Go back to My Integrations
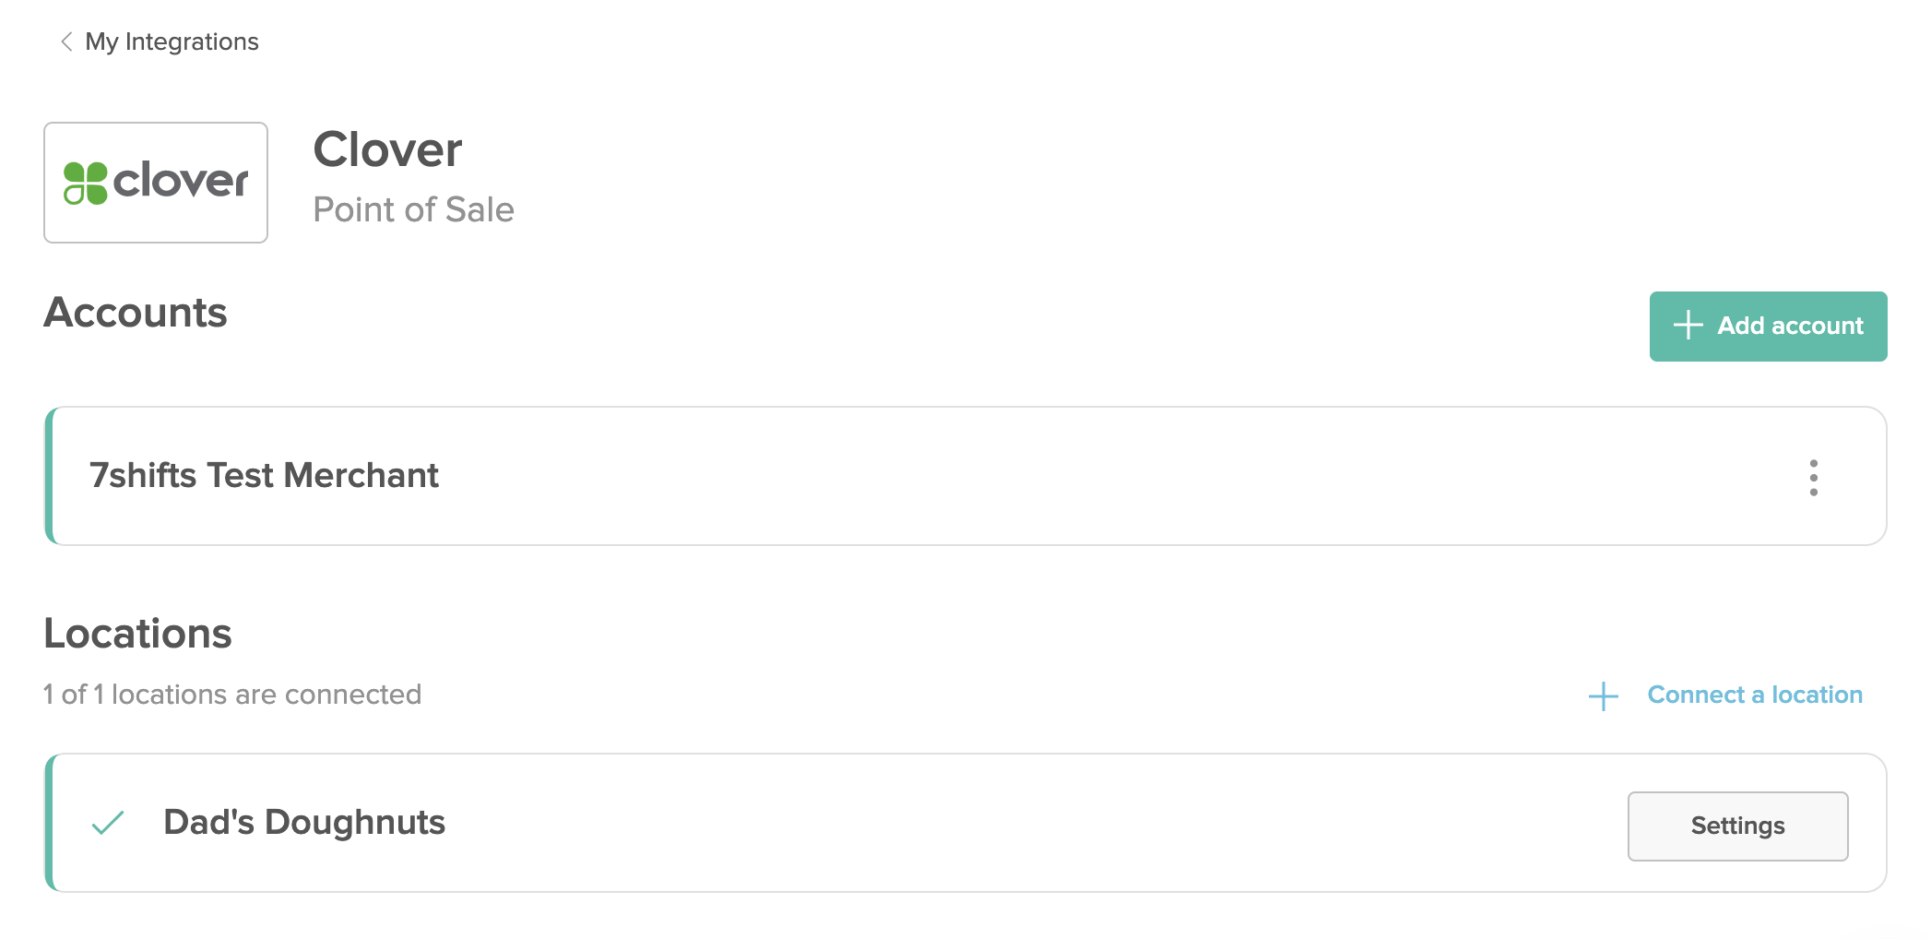Image resolution: width=1931 pixels, height=939 pixels. (172, 42)
